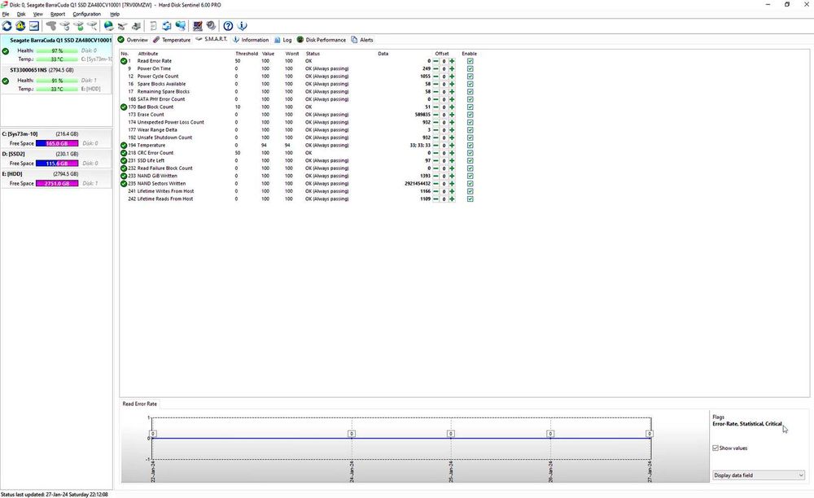Open the Display data field dropdown

tap(758, 475)
